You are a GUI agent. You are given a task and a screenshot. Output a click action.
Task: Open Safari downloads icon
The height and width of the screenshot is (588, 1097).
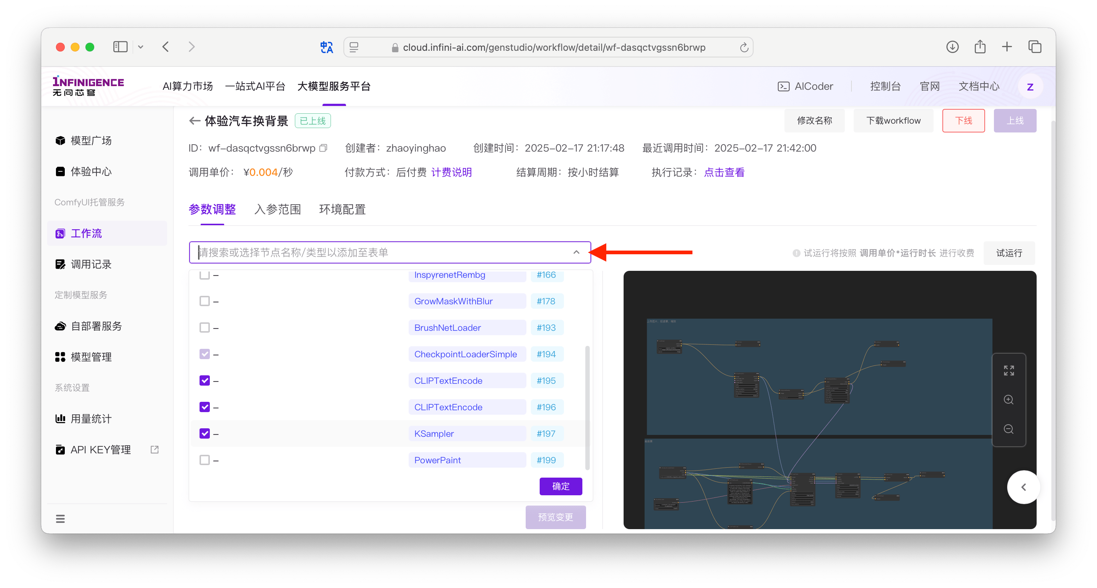tap(952, 47)
